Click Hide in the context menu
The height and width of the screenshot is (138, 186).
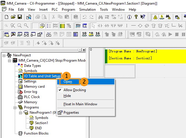tap(67, 96)
